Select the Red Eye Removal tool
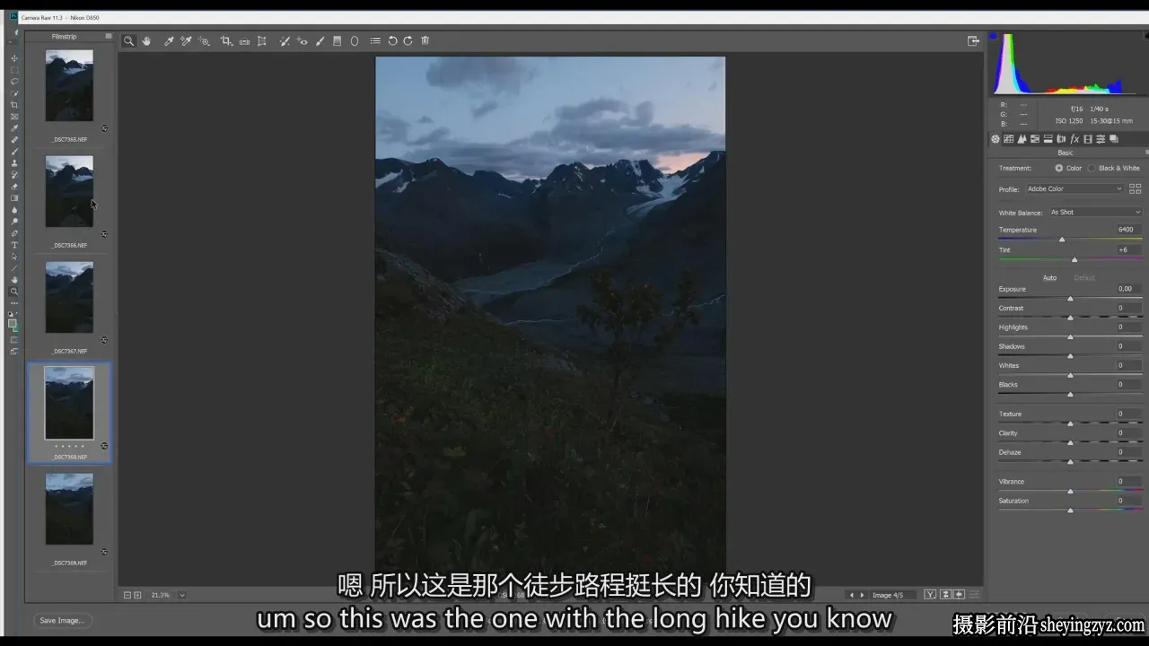The height and width of the screenshot is (646, 1149). click(x=303, y=40)
